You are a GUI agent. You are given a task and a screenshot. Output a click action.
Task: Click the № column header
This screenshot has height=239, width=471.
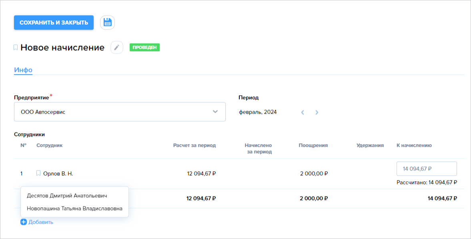24,145
